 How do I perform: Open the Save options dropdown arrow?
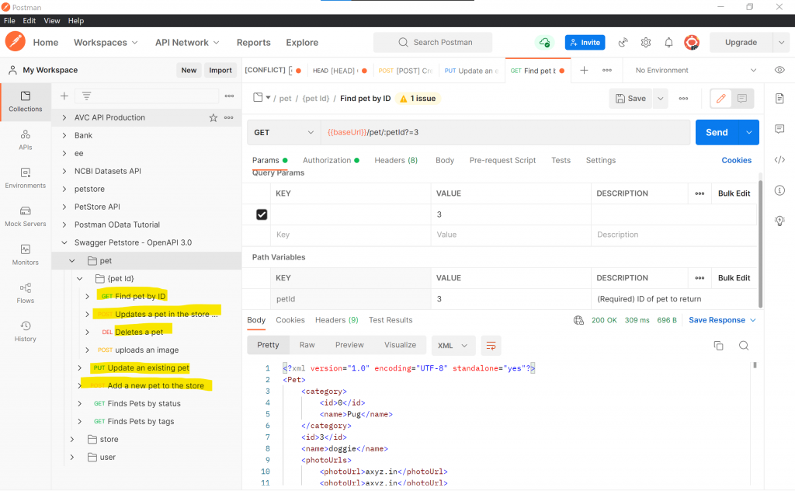(661, 99)
